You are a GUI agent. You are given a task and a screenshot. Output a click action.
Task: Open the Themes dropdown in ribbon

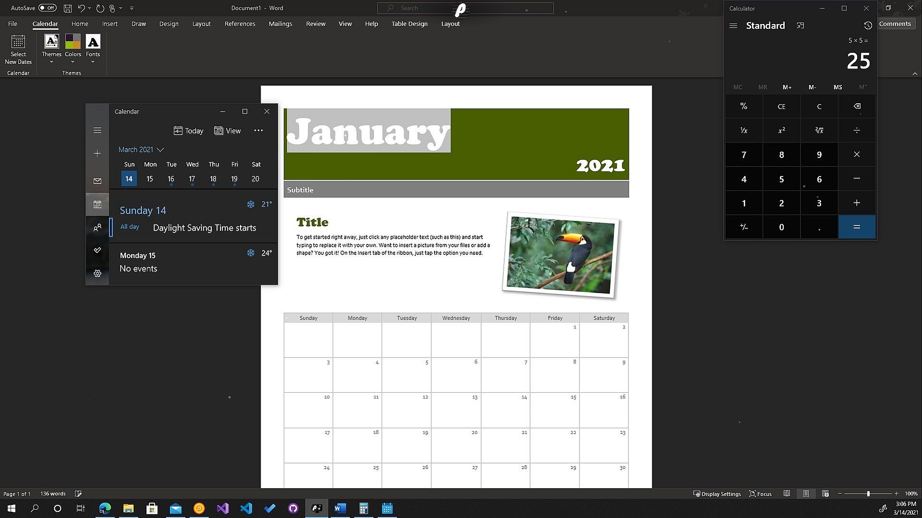coord(51,49)
